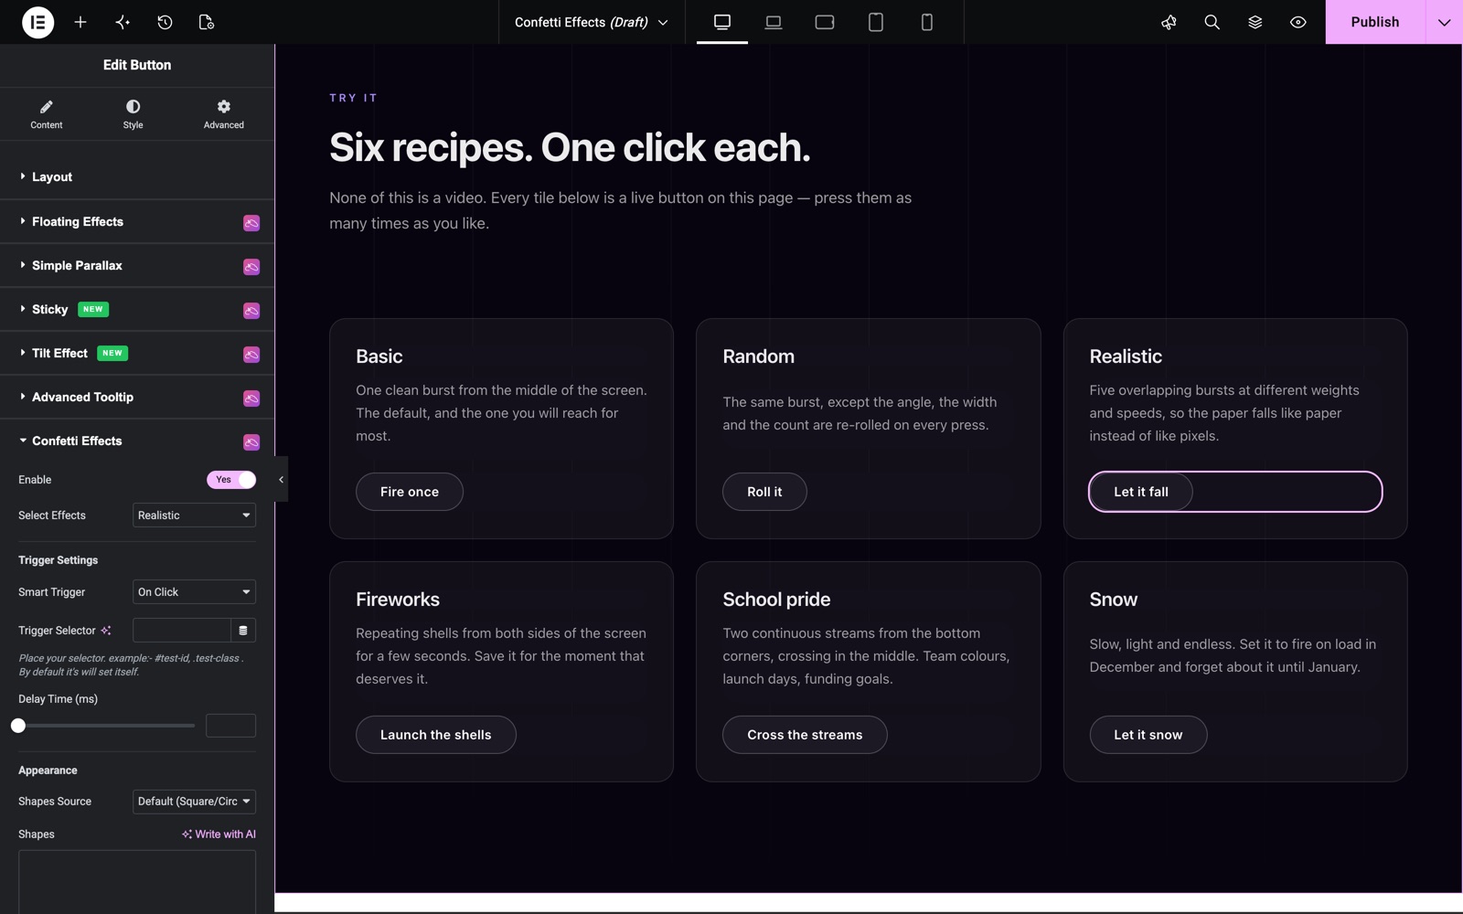Open the Shapes Source dropdown
Image resolution: width=1463 pixels, height=914 pixels.
click(194, 802)
